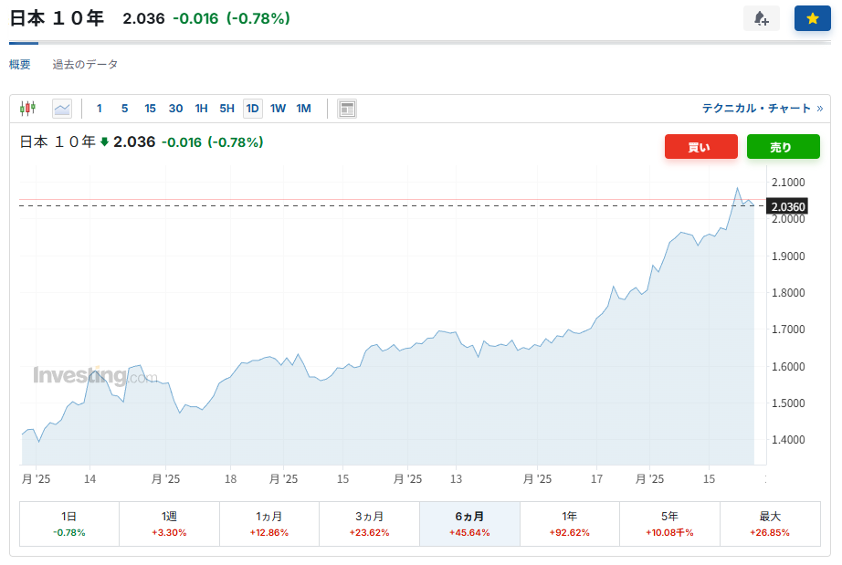Set chart interval to 1H

201,109
